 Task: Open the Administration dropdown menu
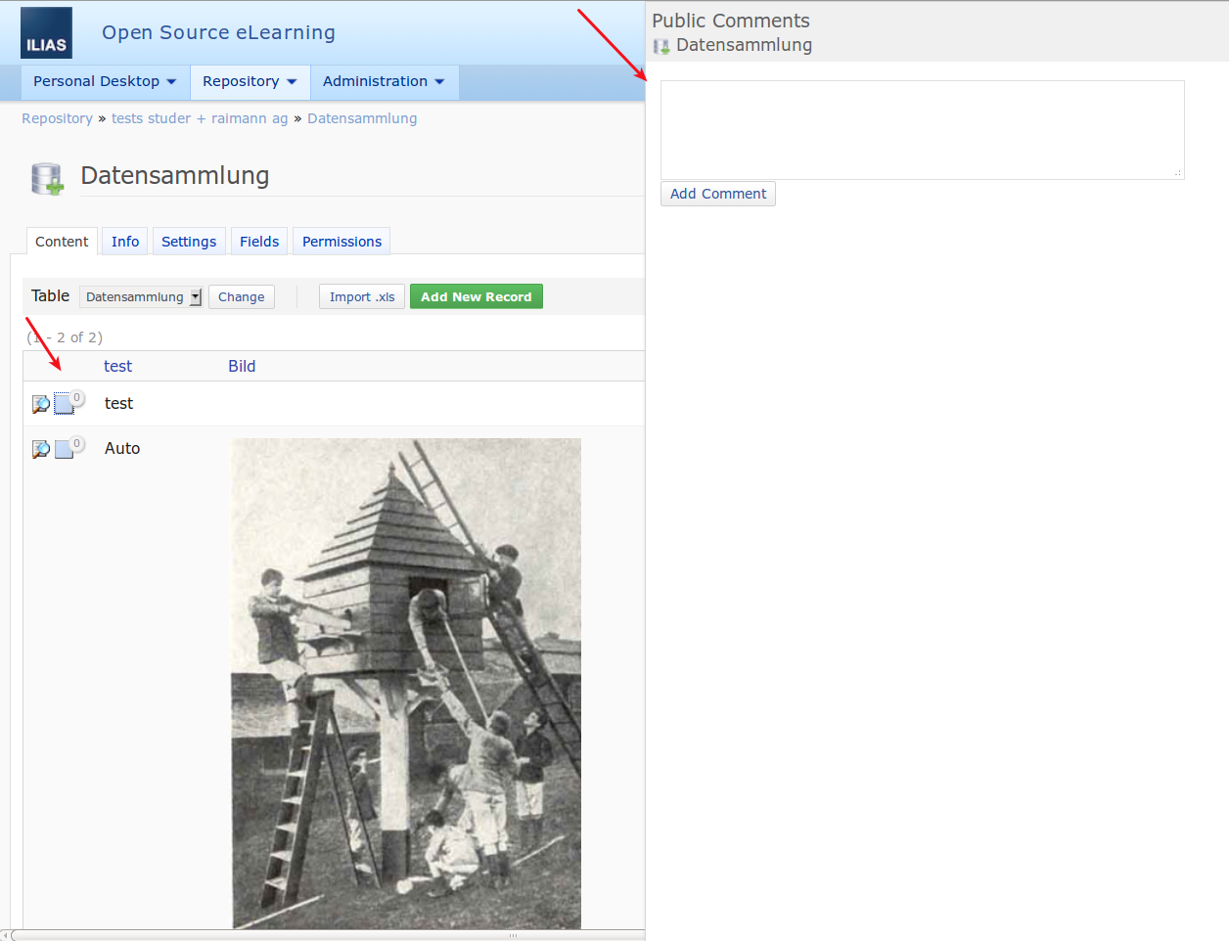click(x=384, y=81)
